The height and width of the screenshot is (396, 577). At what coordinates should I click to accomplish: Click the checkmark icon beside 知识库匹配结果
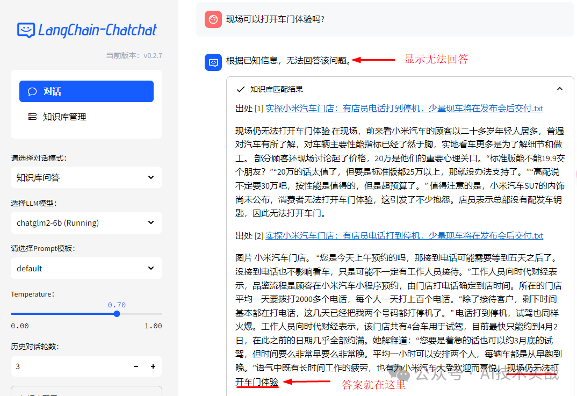coord(241,89)
